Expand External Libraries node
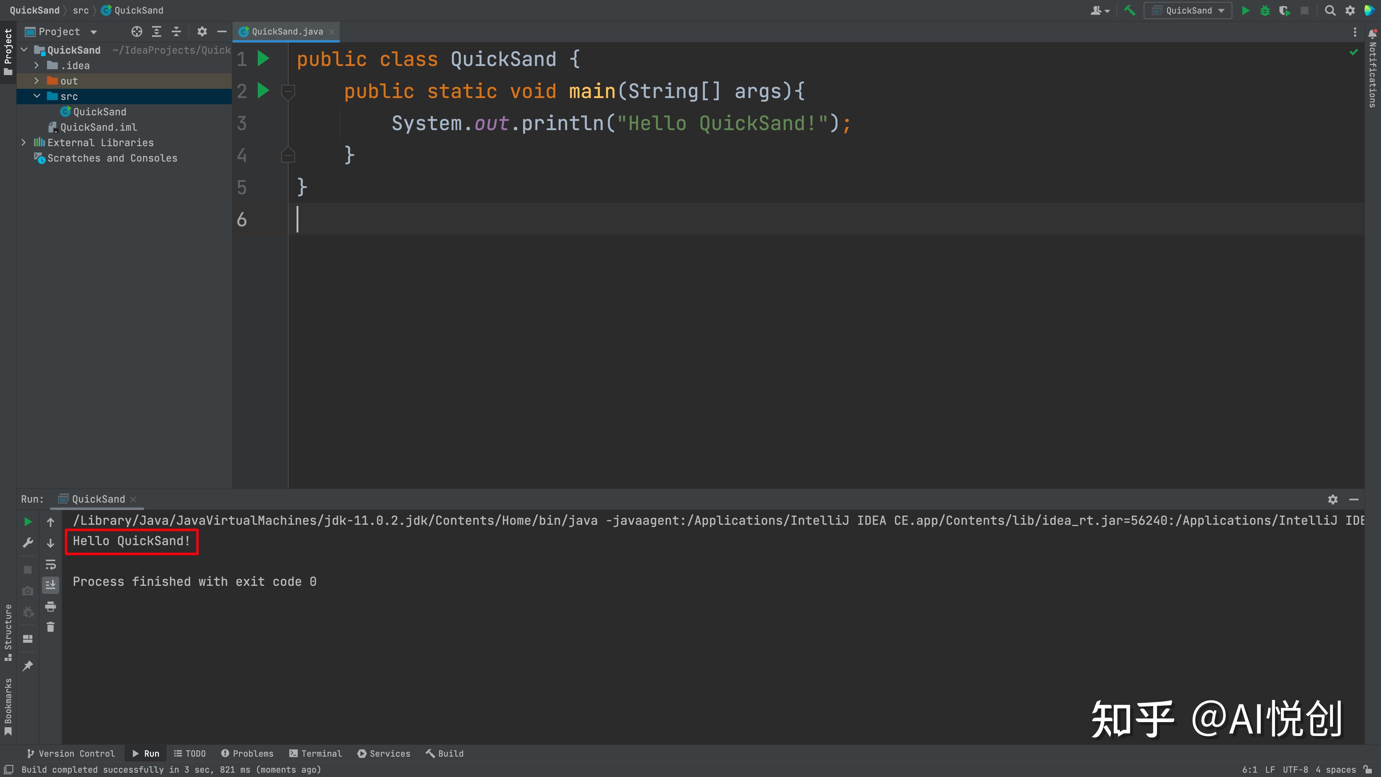 24,143
